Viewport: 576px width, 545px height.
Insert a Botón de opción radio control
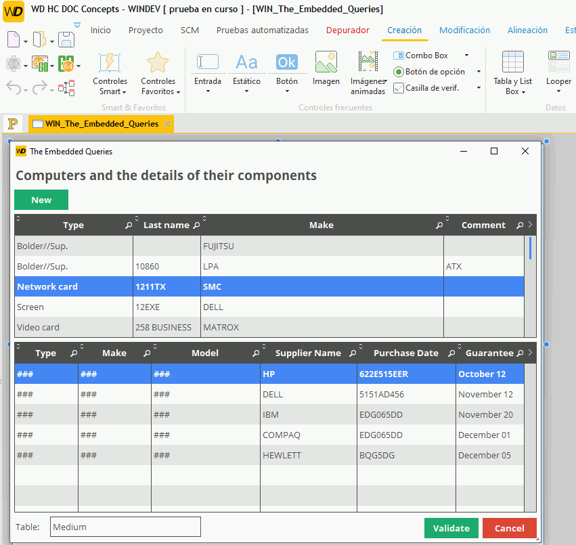tap(429, 72)
